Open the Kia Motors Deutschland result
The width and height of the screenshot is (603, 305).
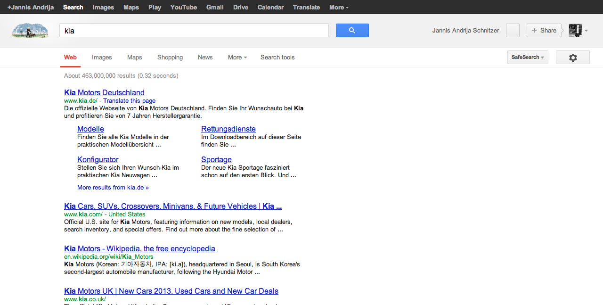pos(104,92)
